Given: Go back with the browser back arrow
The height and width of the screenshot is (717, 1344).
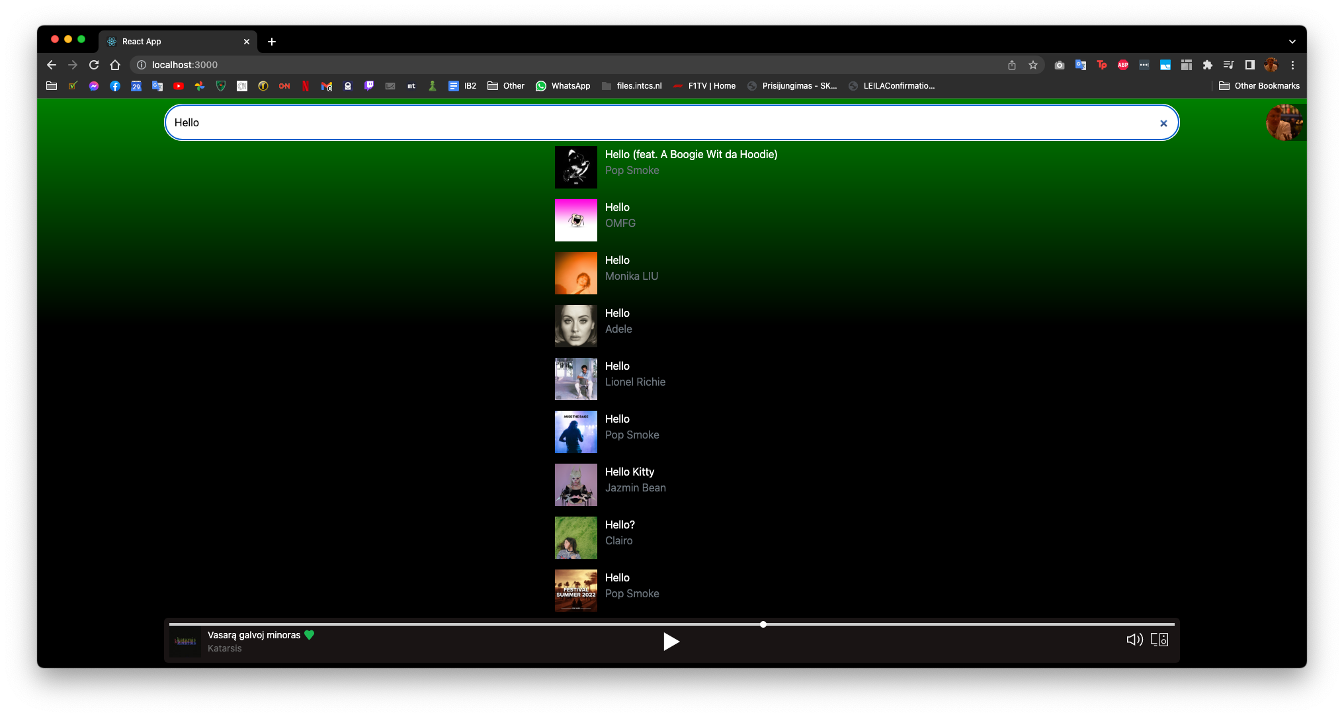Looking at the screenshot, I should 52,65.
